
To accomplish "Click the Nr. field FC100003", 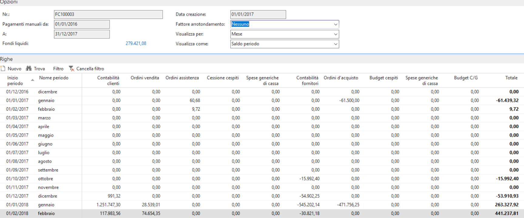I will [x=108, y=14].
